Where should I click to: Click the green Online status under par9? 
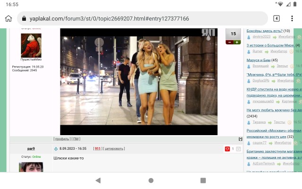pos(37,157)
